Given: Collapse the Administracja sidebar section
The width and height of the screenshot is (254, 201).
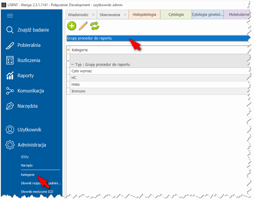Looking at the screenshot, I should pyautogui.click(x=32, y=145).
